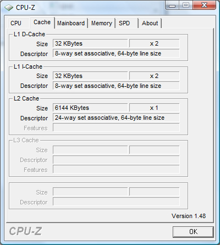Screen dimensions: 220x245
Task: Click the L1 I-Cache x 2 count field
Action: click(x=155, y=76)
